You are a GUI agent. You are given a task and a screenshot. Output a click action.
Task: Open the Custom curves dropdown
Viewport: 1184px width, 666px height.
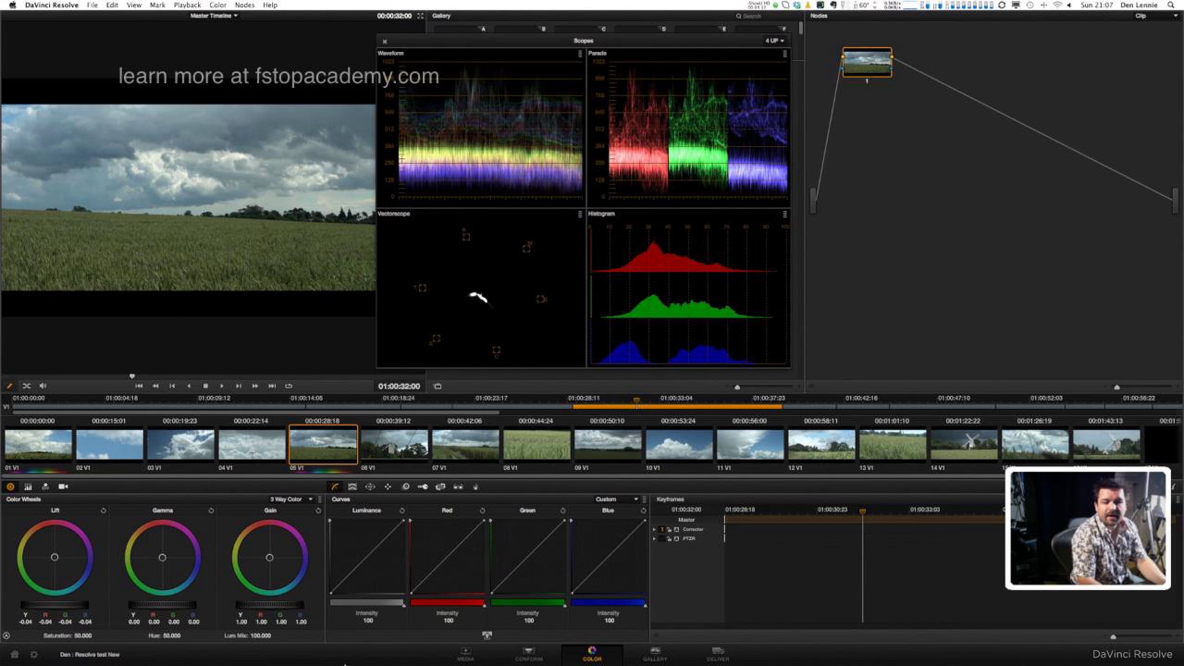(617, 499)
